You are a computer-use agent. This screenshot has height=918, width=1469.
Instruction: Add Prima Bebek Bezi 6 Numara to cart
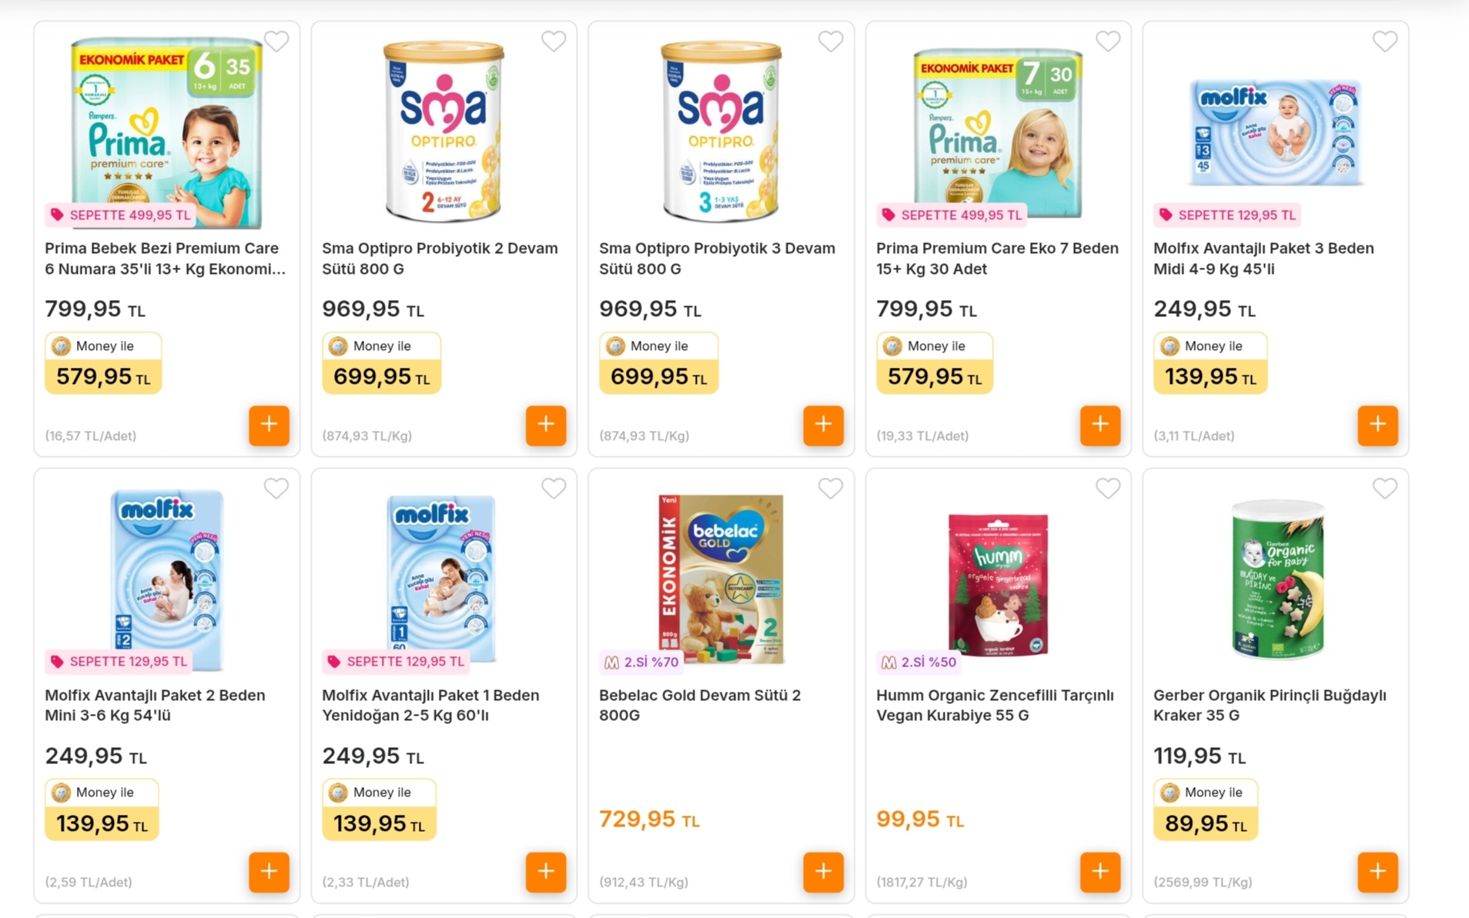tap(269, 425)
